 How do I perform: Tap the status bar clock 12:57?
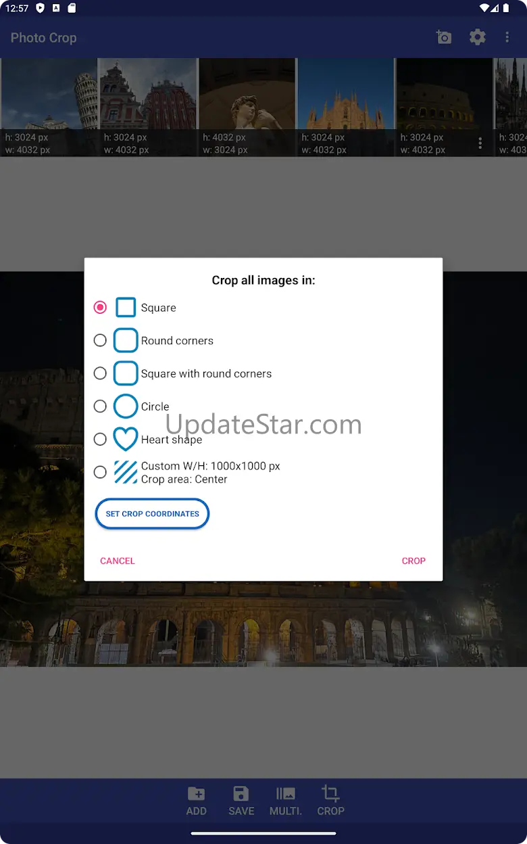[17, 8]
